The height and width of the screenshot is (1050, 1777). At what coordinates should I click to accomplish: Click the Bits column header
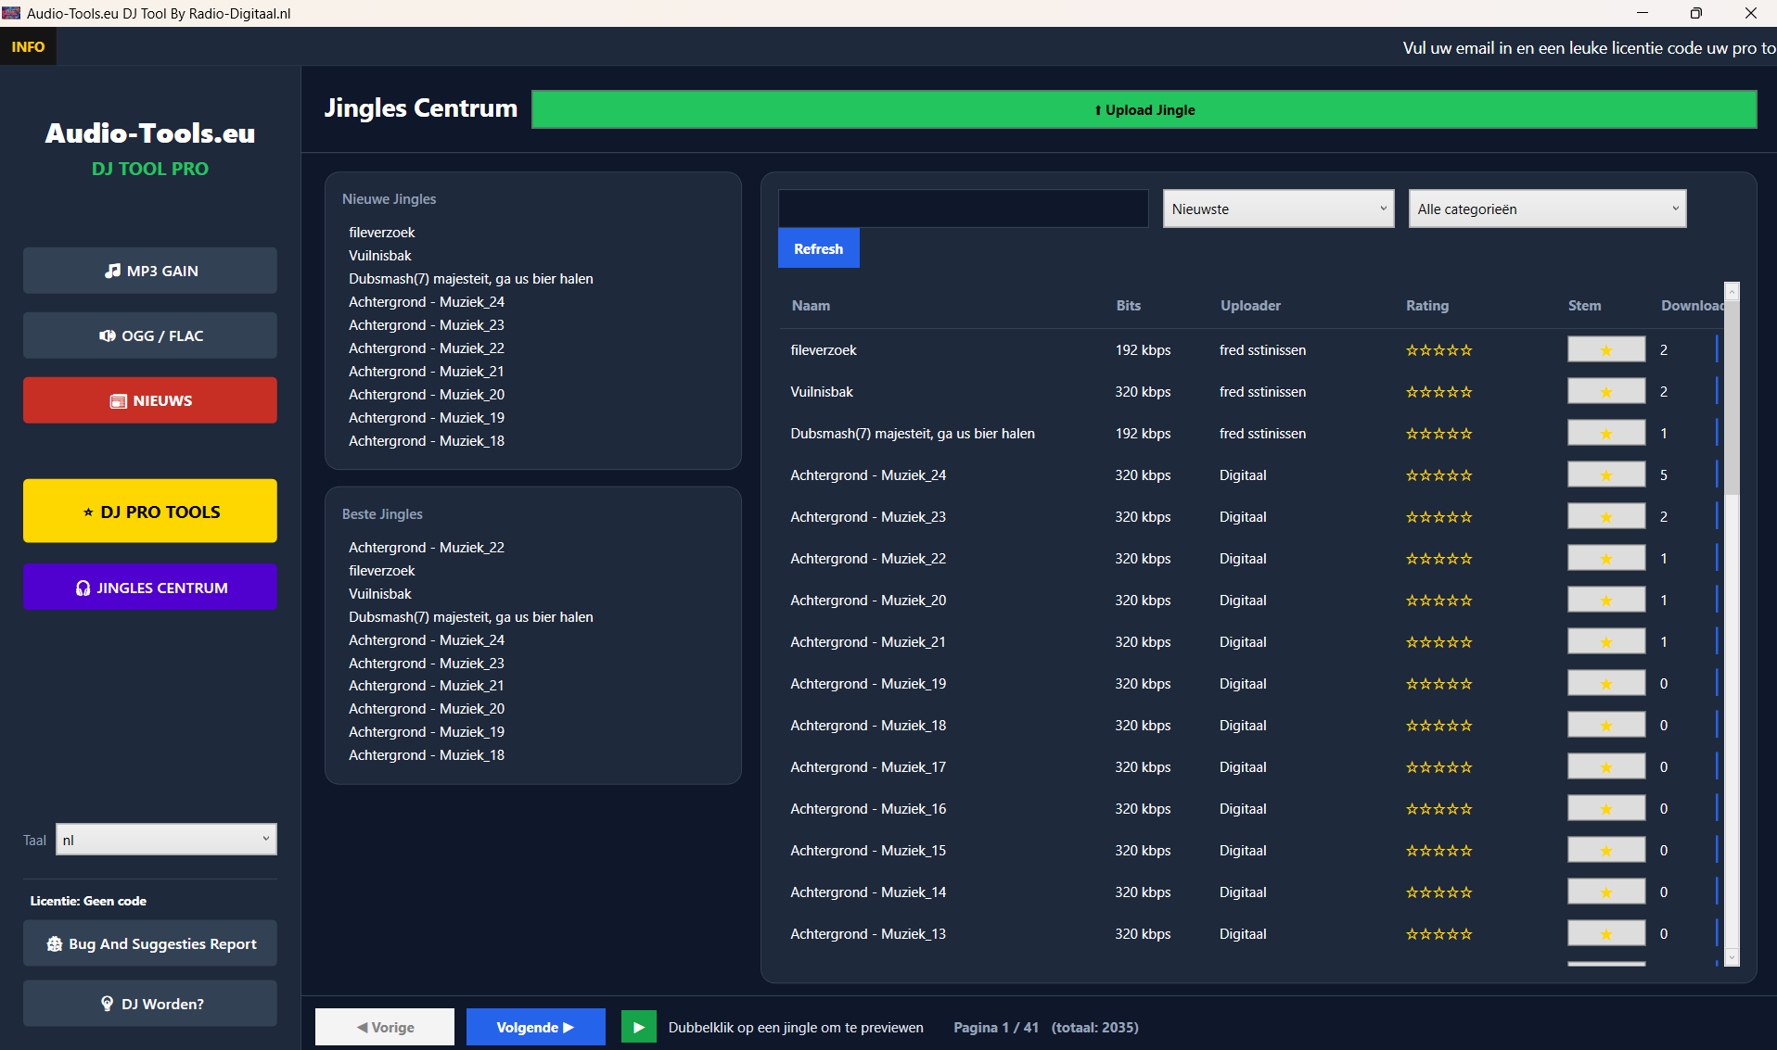click(x=1128, y=305)
